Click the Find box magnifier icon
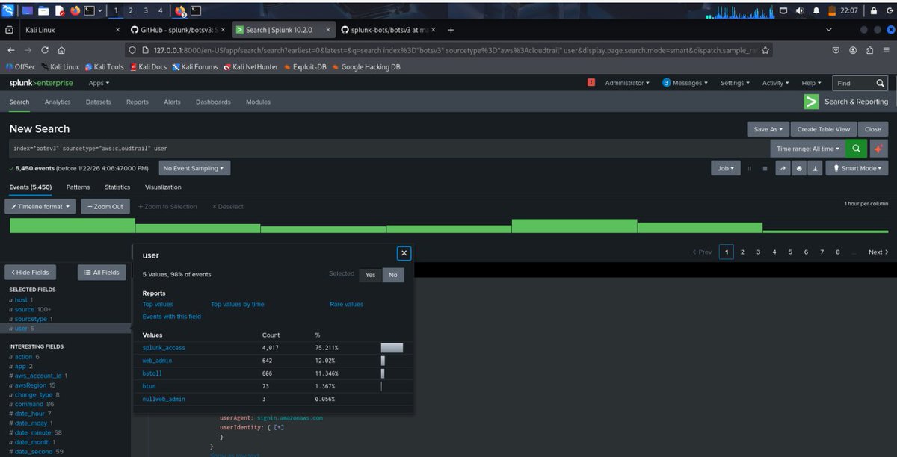The image size is (897, 457). tap(881, 84)
